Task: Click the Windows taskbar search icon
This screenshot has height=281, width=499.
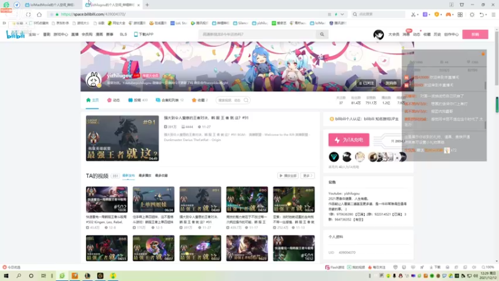Action: (19, 275)
